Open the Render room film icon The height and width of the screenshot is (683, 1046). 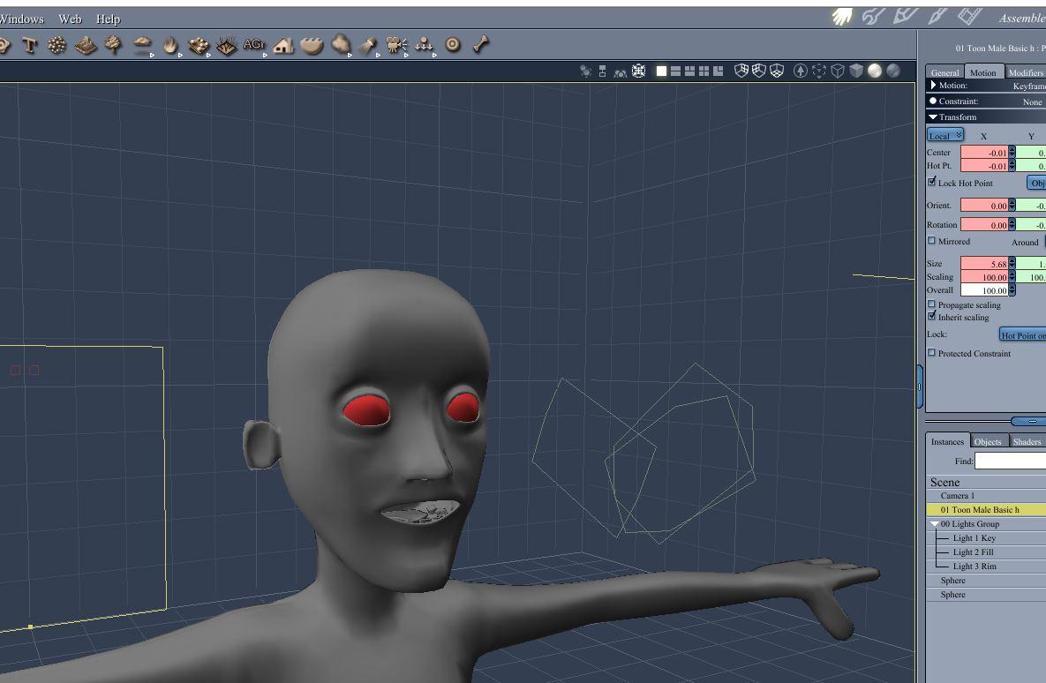tap(969, 16)
